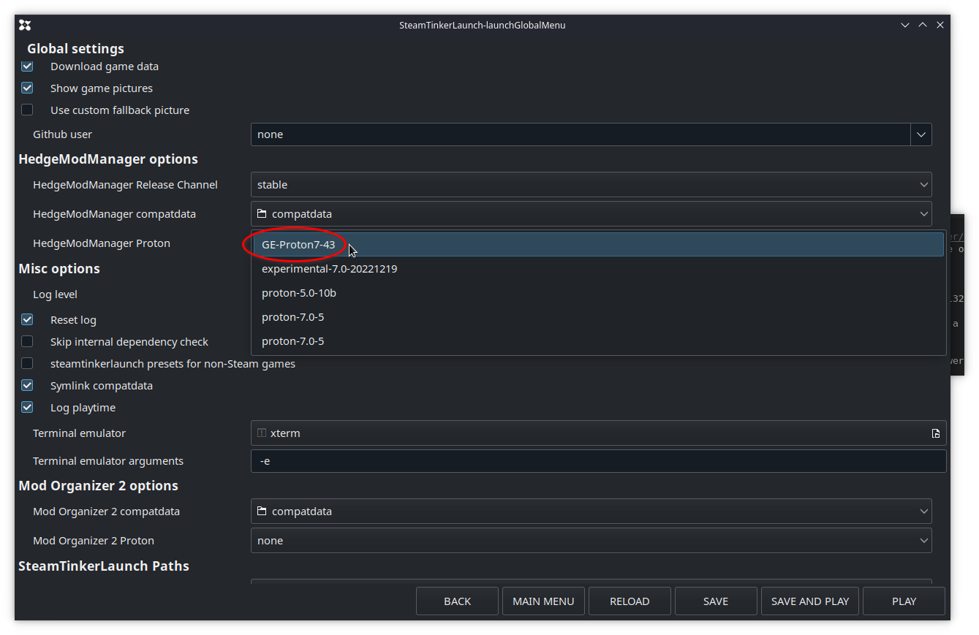Image resolution: width=979 pixels, height=635 pixels.
Task: Click the Terminal emulator arguments field
Action: (x=598, y=461)
